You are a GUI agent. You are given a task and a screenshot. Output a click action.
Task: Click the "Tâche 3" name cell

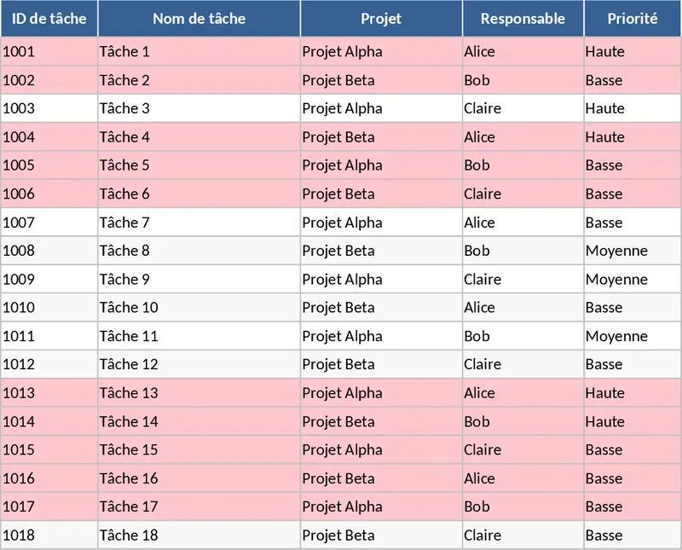pyautogui.click(x=124, y=108)
